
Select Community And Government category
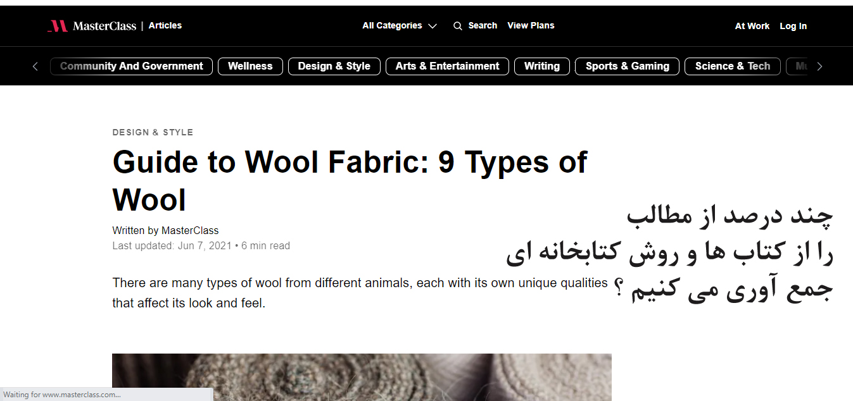click(x=131, y=66)
